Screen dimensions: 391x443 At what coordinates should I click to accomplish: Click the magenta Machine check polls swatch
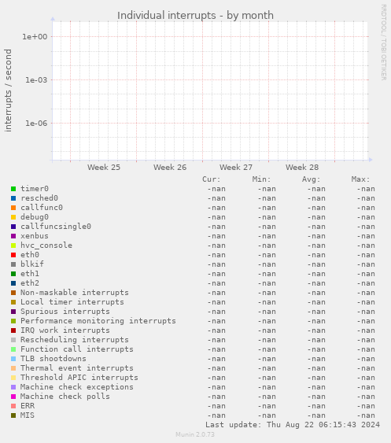13,397
